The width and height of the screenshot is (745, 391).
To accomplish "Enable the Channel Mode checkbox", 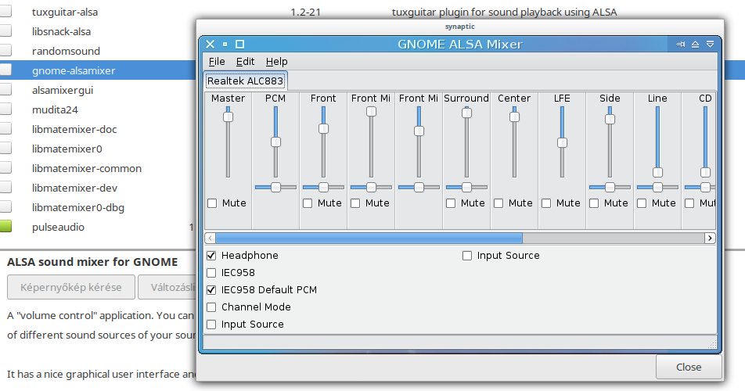I will [x=211, y=307].
